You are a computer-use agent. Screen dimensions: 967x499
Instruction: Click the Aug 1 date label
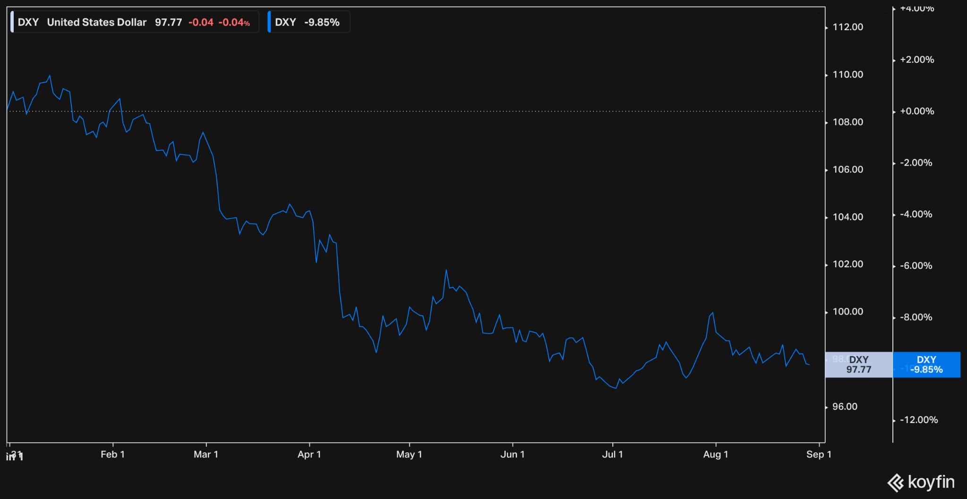coord(715,454)
